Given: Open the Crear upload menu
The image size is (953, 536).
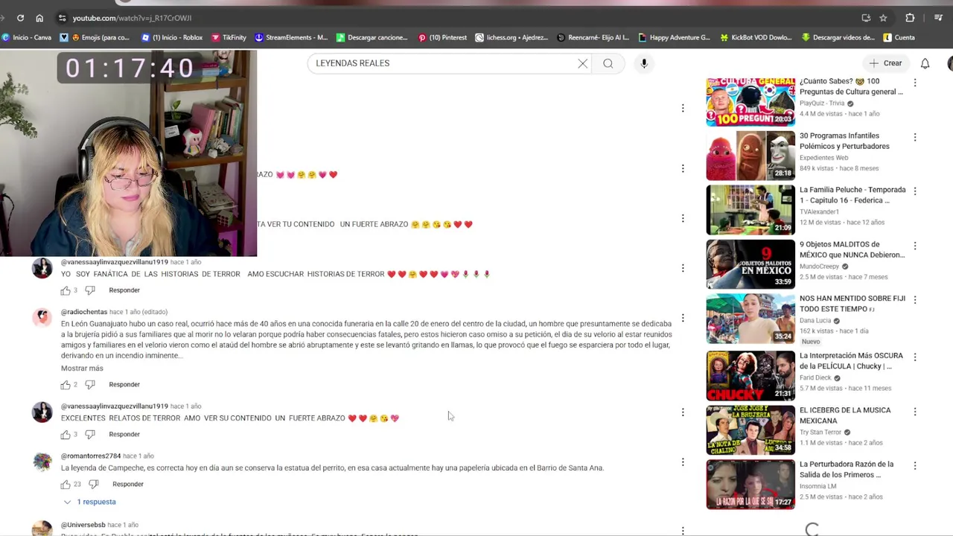Looking at the screenshot, I should tap(885, 63).
